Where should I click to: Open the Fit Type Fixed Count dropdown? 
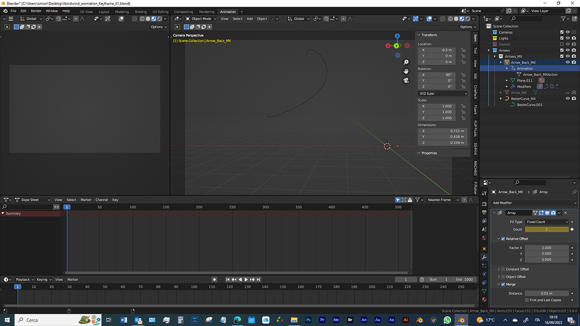pos(547,222)
